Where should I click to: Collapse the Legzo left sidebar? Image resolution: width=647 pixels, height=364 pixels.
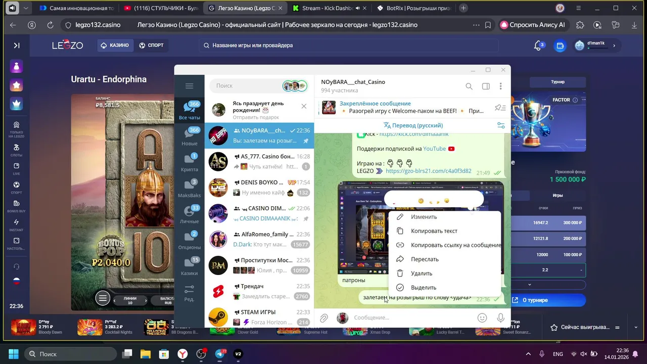pyautogui.click(x=16, y=45)
